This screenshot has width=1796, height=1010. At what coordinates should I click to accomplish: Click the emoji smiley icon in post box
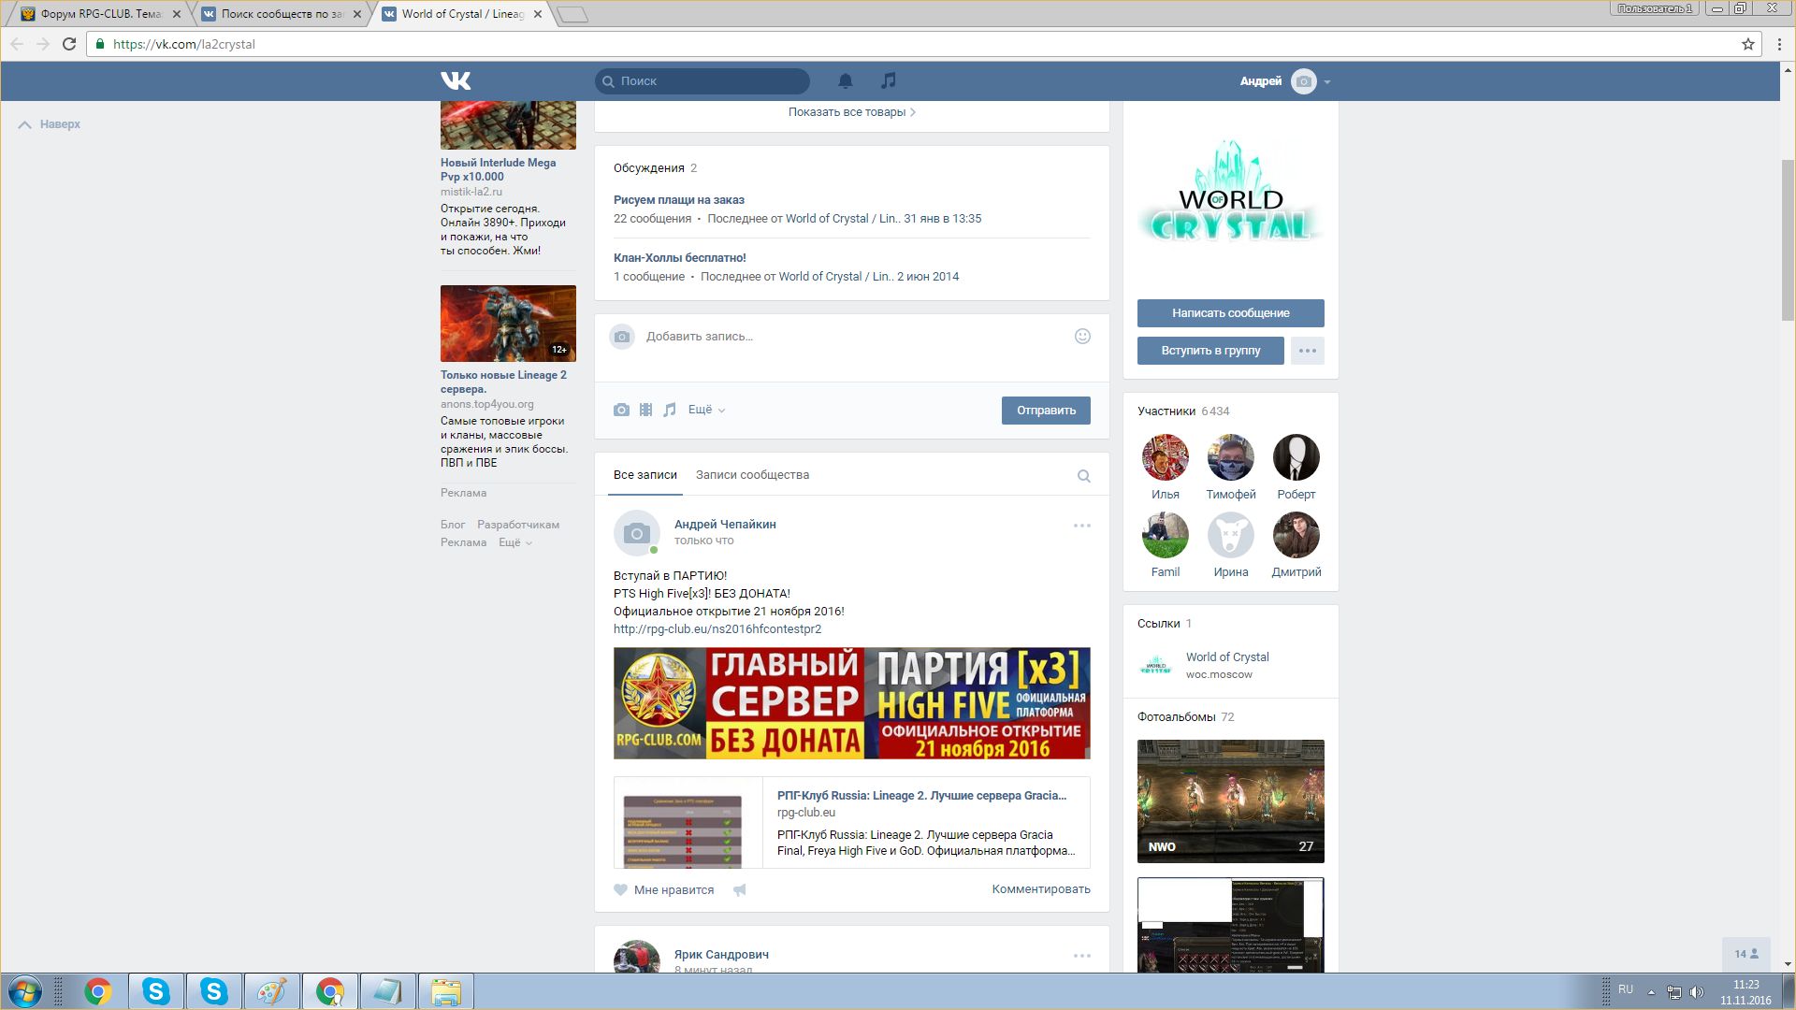coord(1082,337)
